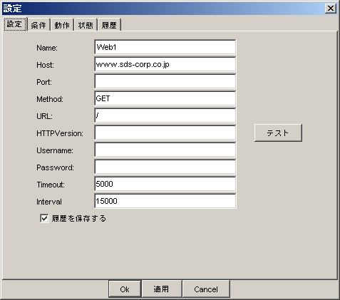Screen dimensions: 340x300
Task: Click the テスト button
Action: pyautogui.click(x=278, y=133)
